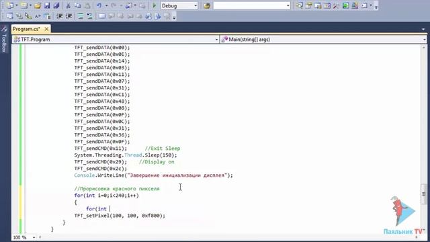Click the 'TFT_setPixel(100, 100, 0xf800);' line

(x=120, y=216)
